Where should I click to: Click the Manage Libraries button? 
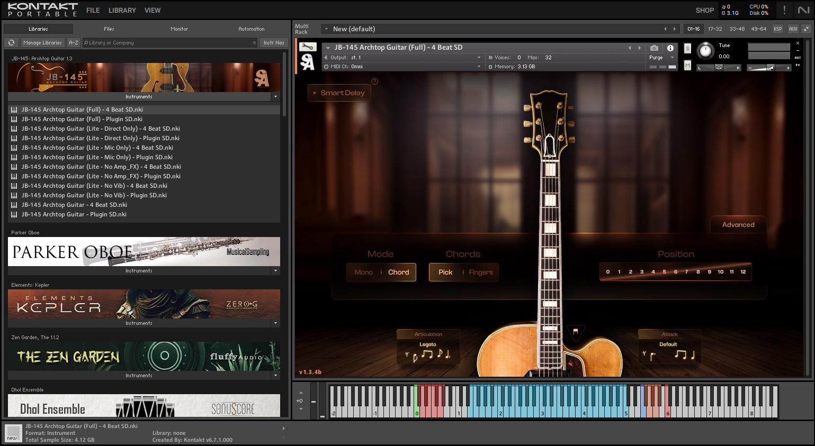[42, 43]
